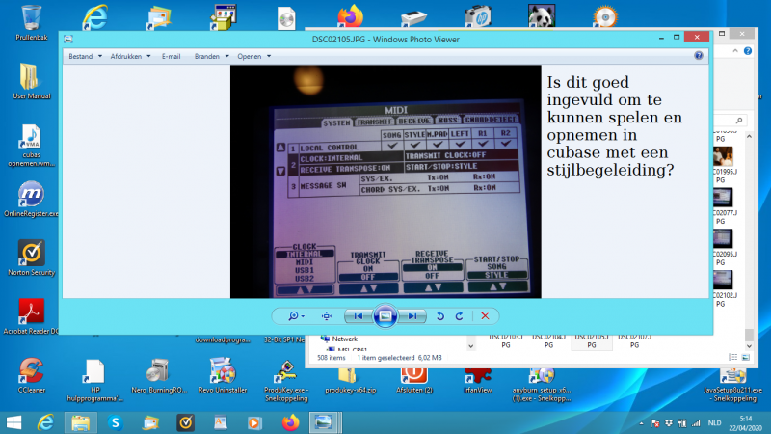
Task: Open the Prullenbak recycle bin
Action: [x=32, y=22]
